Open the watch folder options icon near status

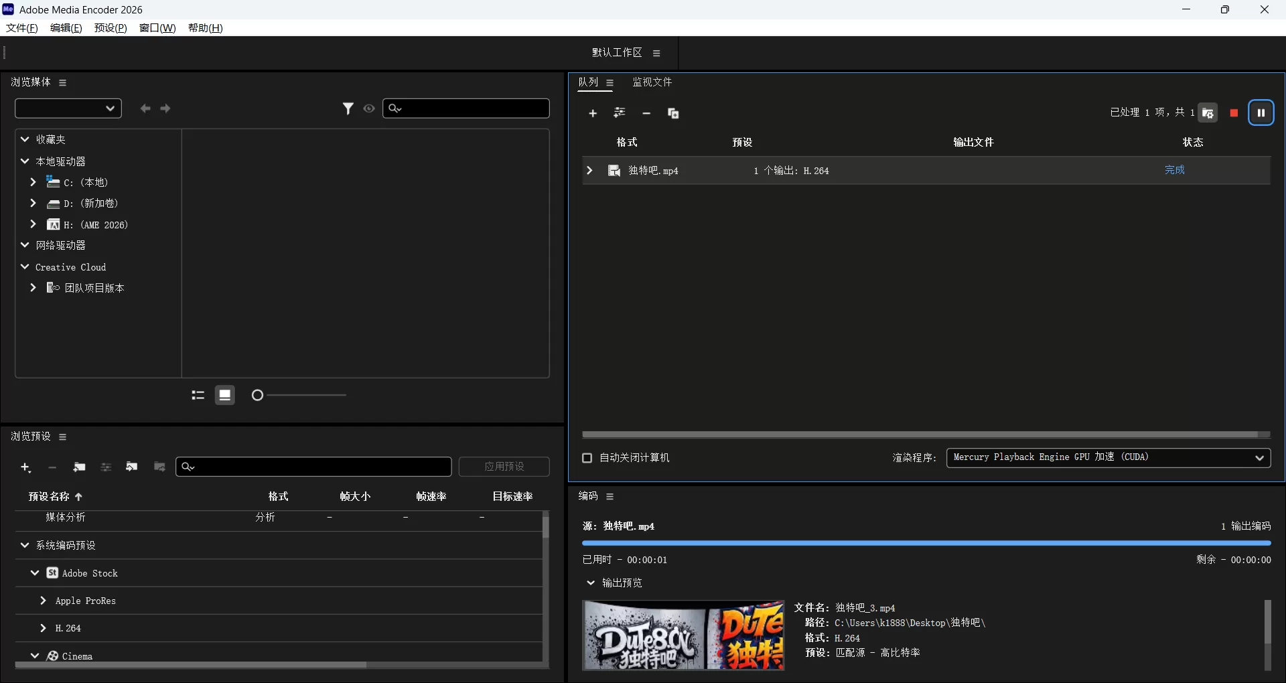point(1208,112)
